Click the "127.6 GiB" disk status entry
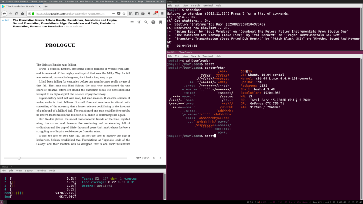The image size is (363, 204). [253, 202]
